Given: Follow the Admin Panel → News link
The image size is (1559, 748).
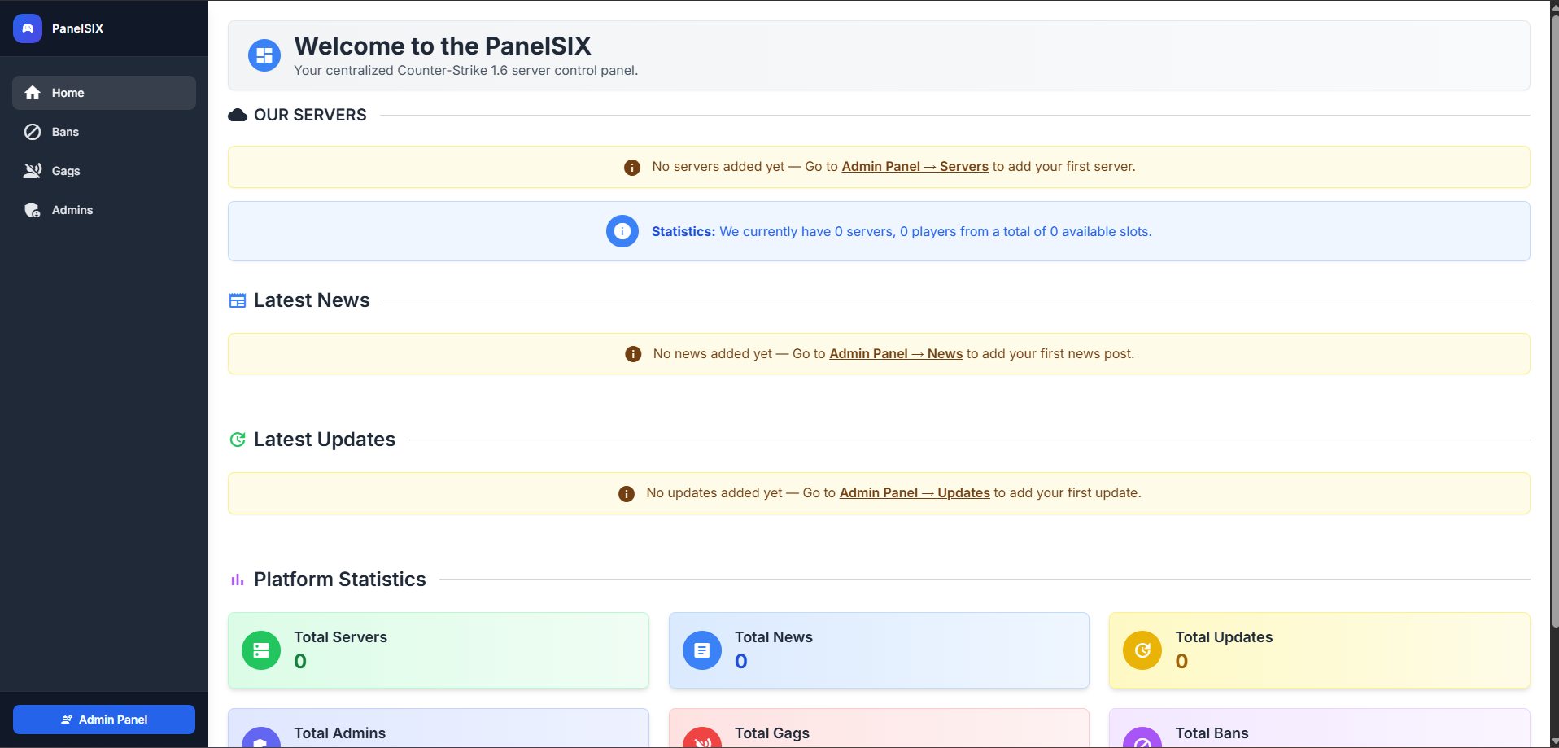Looking at the screenshot, I should click(x=895, y=353).
